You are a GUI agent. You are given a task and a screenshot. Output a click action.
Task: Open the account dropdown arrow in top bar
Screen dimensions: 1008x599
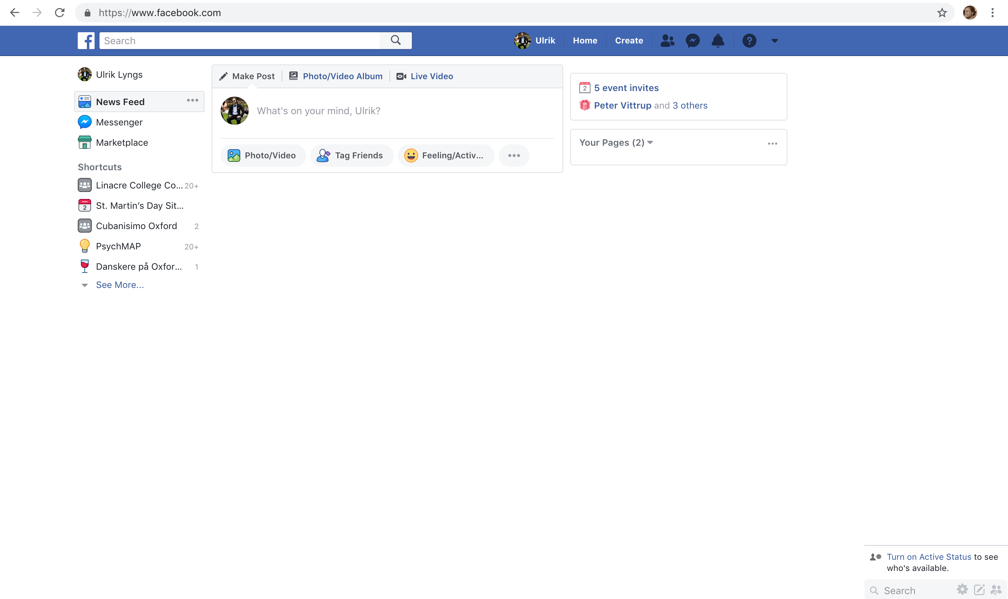pyautogui.click(x=775, y=41)
